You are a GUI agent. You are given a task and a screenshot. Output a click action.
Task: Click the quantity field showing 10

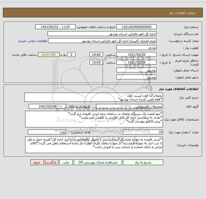click(143, 132)
